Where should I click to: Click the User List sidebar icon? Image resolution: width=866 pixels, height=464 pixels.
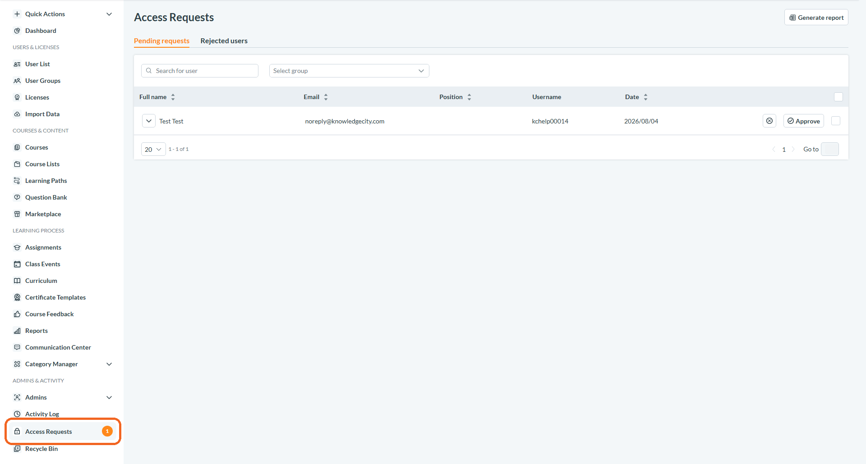coord(17,64)
